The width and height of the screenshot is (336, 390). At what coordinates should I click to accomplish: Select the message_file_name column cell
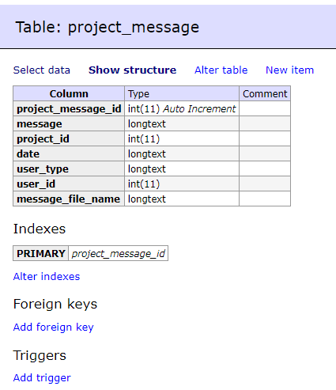click(x=69, y=199)
